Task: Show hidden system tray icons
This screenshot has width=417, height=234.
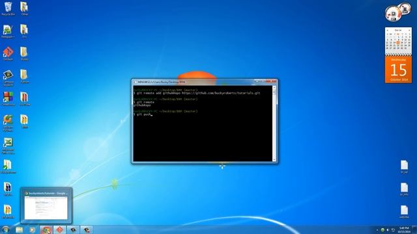Action: (x=377, y=229)
